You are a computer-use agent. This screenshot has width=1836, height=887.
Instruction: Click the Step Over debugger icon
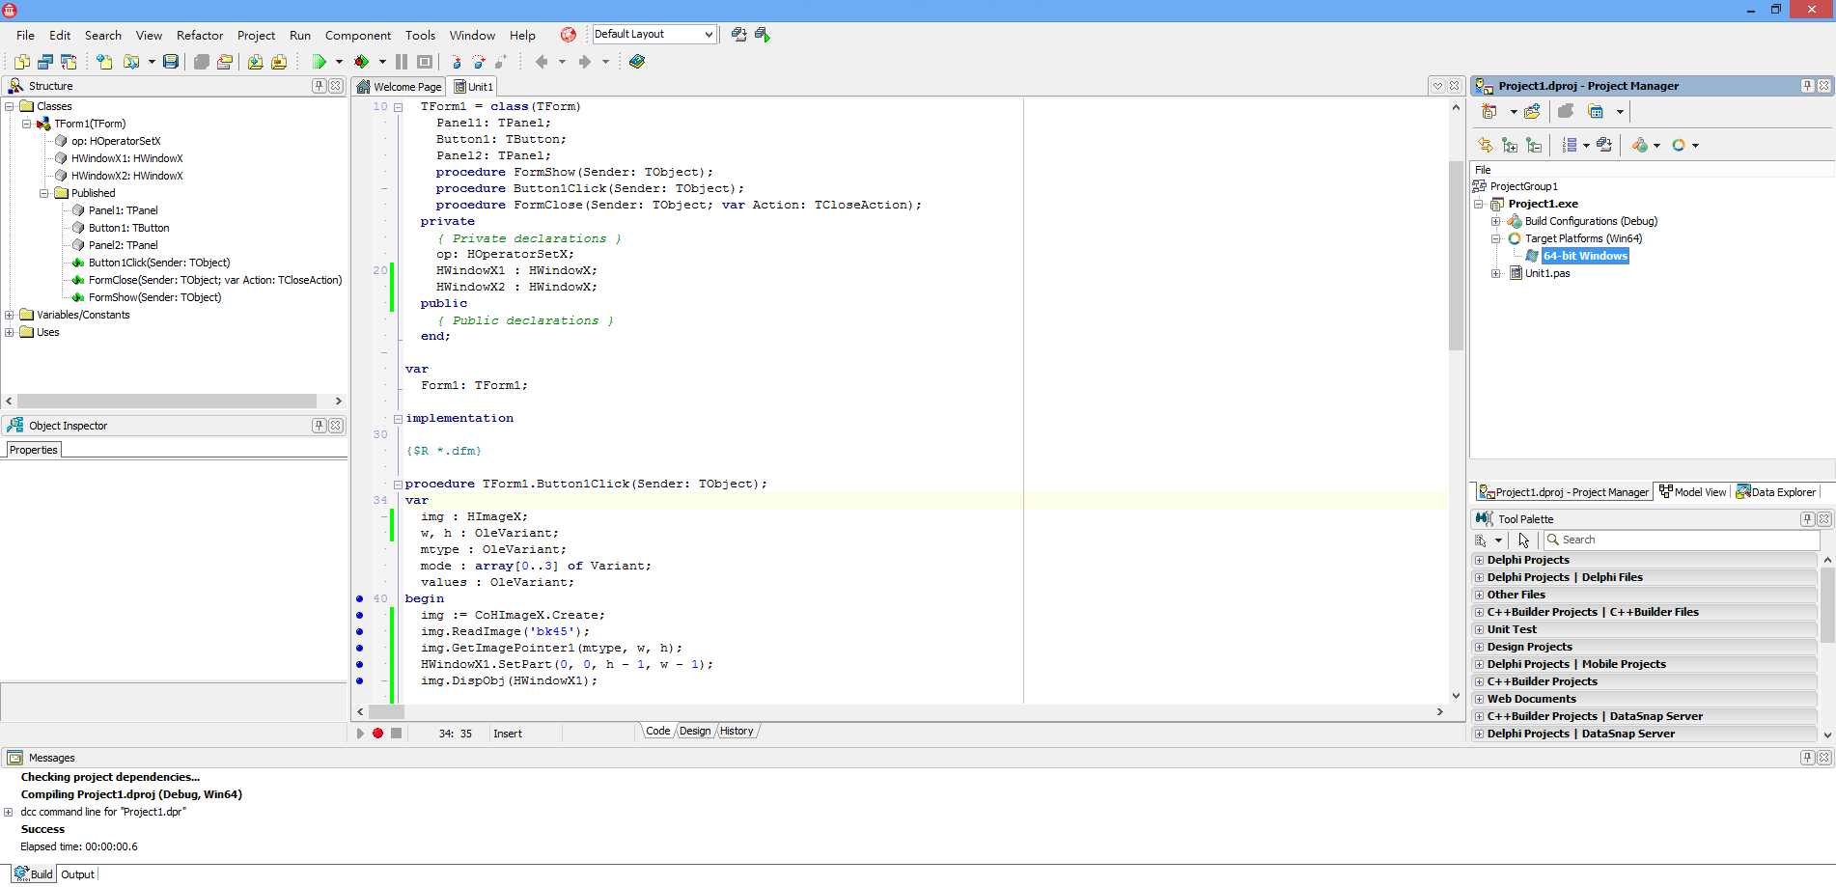(x=478, y=62)
